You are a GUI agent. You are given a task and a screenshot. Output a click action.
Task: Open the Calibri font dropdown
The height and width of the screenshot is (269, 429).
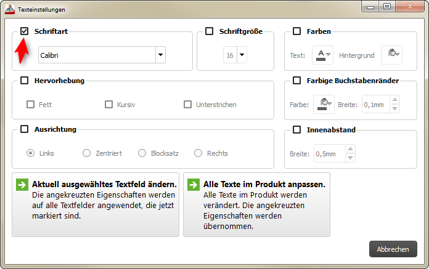pos(160,55)
